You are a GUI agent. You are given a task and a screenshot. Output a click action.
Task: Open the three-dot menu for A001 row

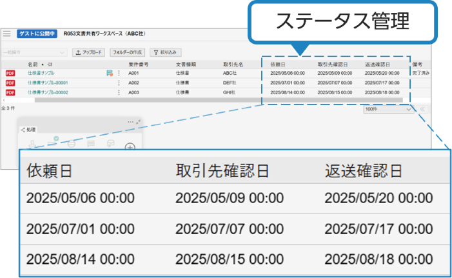pos(119,74)
